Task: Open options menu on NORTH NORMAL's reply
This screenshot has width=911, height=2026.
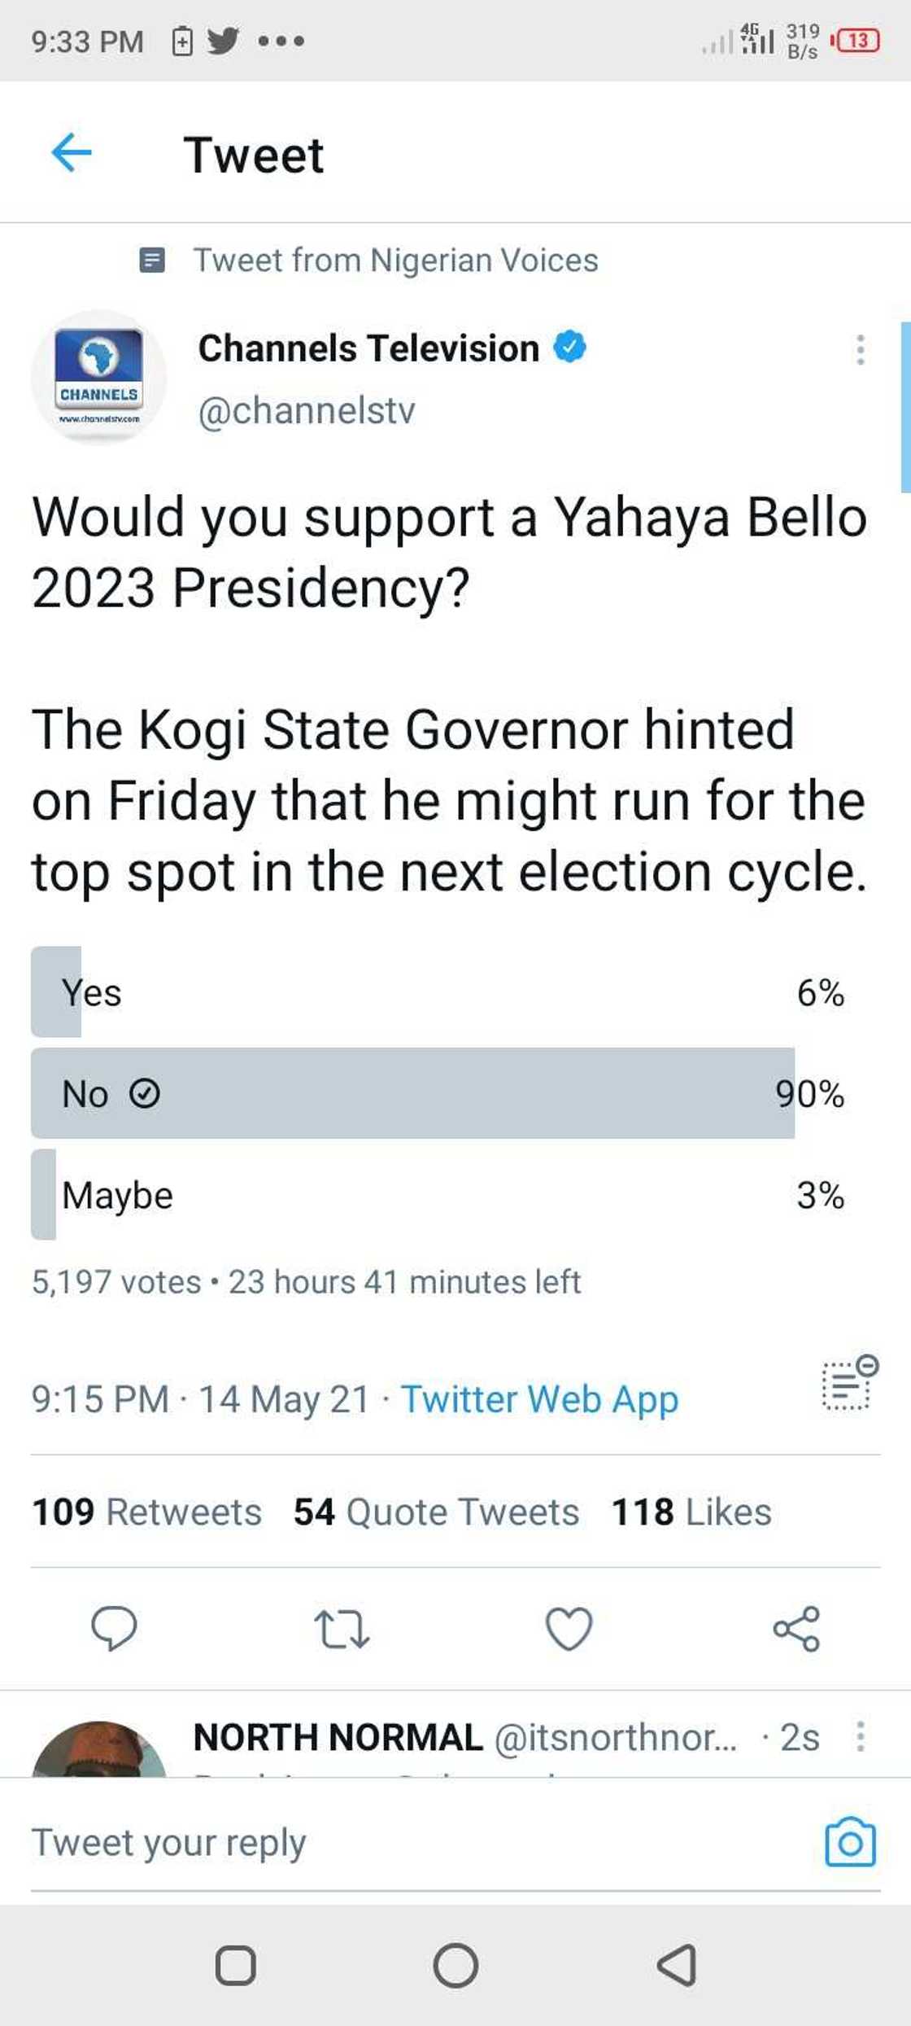Action: pyautogui.click(x=860, y=1735)
